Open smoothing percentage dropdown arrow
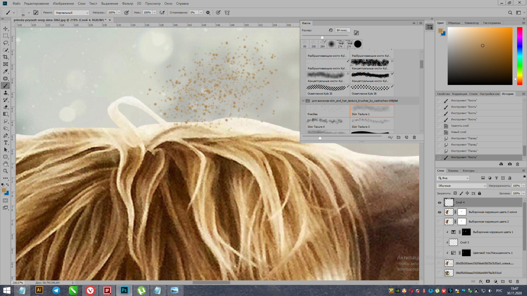Viewport: 527px width, 296px height. 201,13
